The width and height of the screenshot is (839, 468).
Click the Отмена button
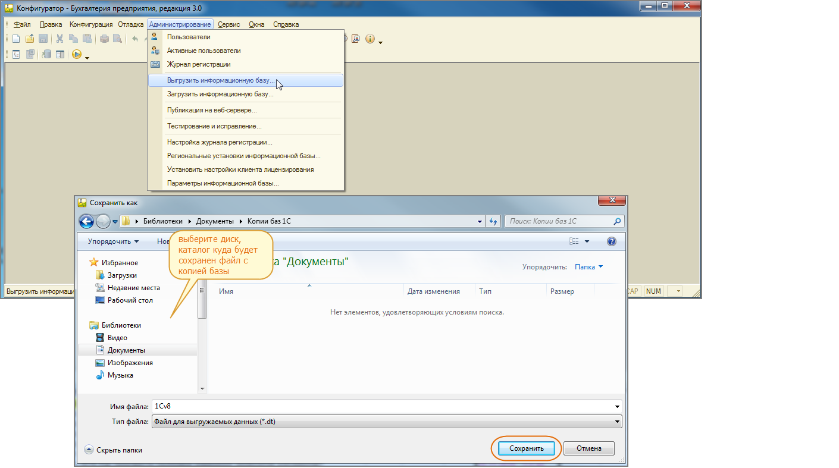point(588,448)
